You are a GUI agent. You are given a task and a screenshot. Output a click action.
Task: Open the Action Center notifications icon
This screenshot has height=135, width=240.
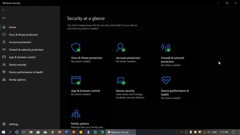coord(234,132)
